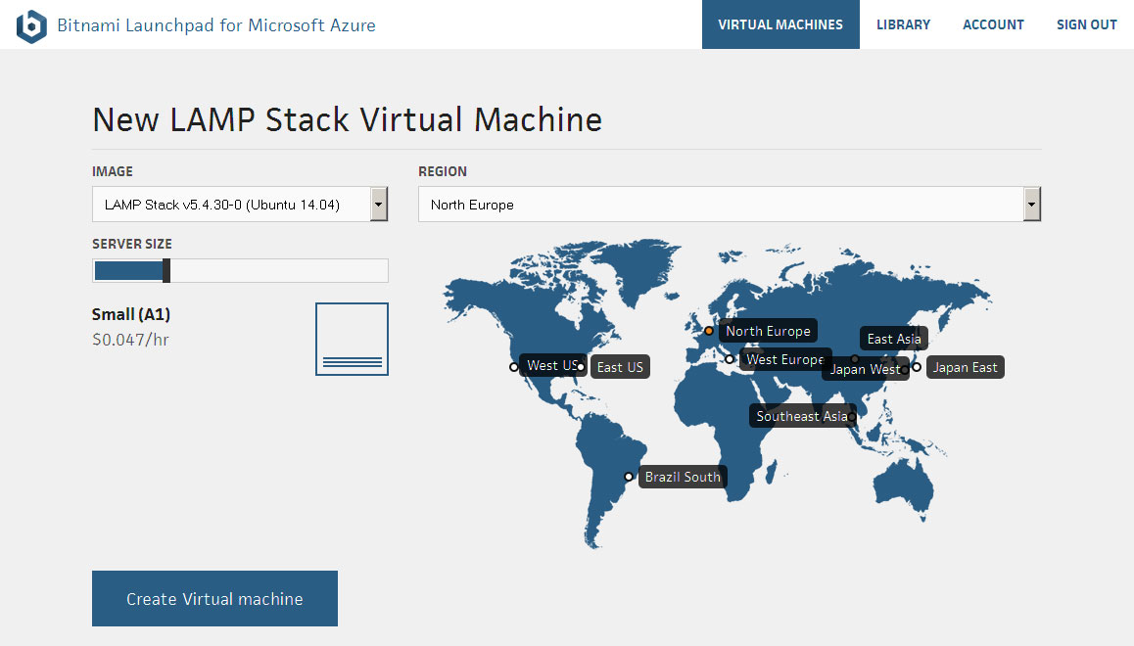1134x646 pixels.
Task: Click the server size box thumbnail icon
Action: tap(352, 339)
